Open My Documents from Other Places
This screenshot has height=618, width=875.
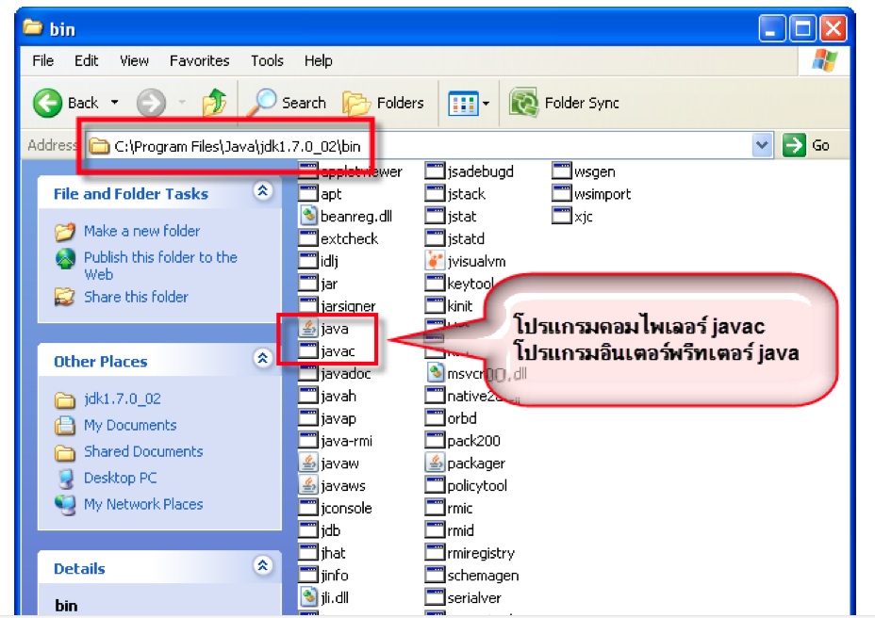click(x=130, y=425)
